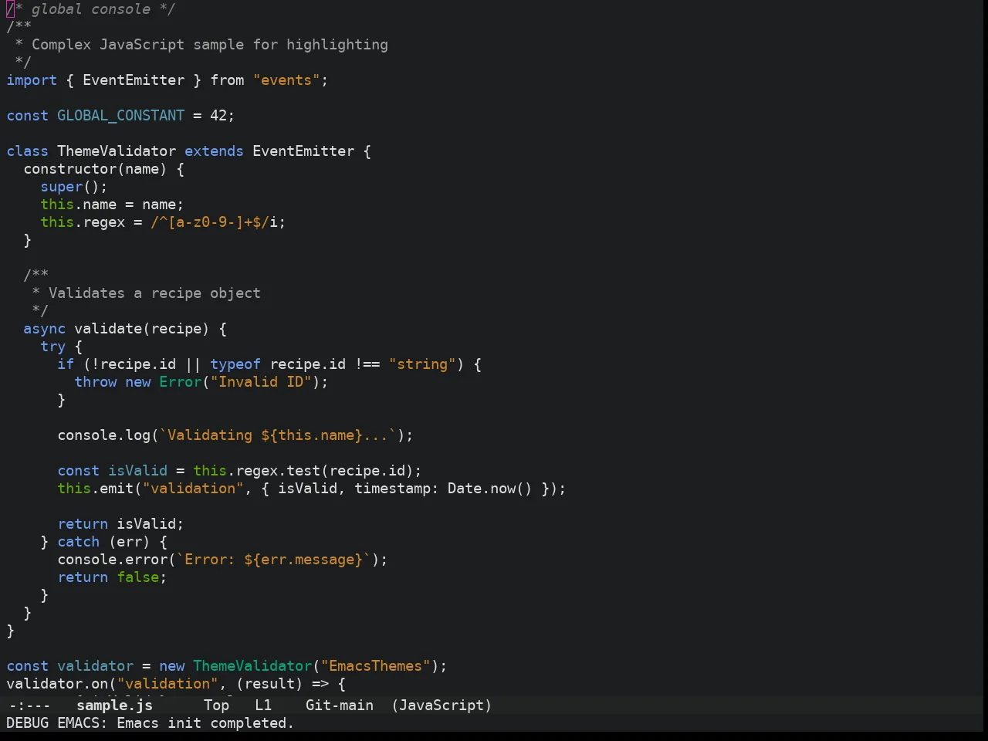Viewport: 988px width, 741px height.
Task: Click the 'Complex JavaScript sample' comment line
Action: click(x=201, y=45)
